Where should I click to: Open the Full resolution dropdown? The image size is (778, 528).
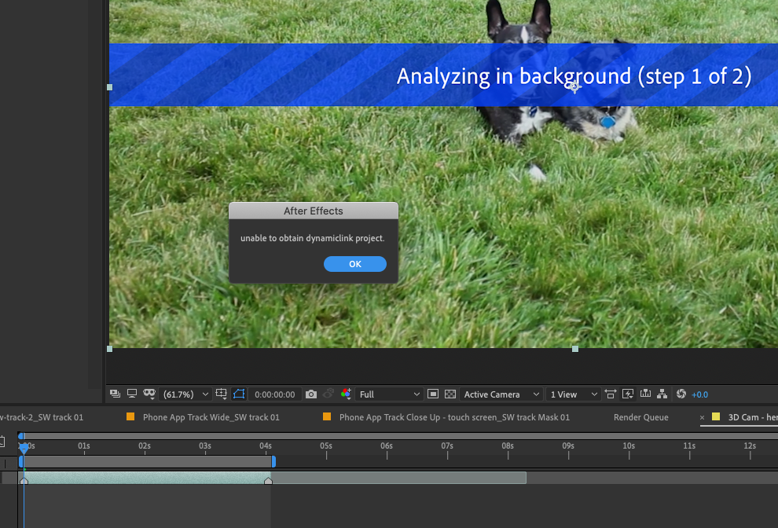click(390, 394)
